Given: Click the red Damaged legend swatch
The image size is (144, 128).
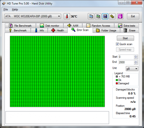Looking at the screenshot, I should 117,84.
